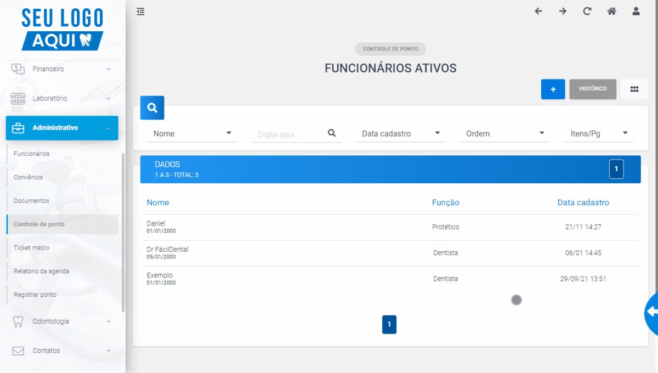Image resolution: width=658 pixels, height=373 pixels.
Task: Sort by the Função column header
Action: tap(446, 202)
